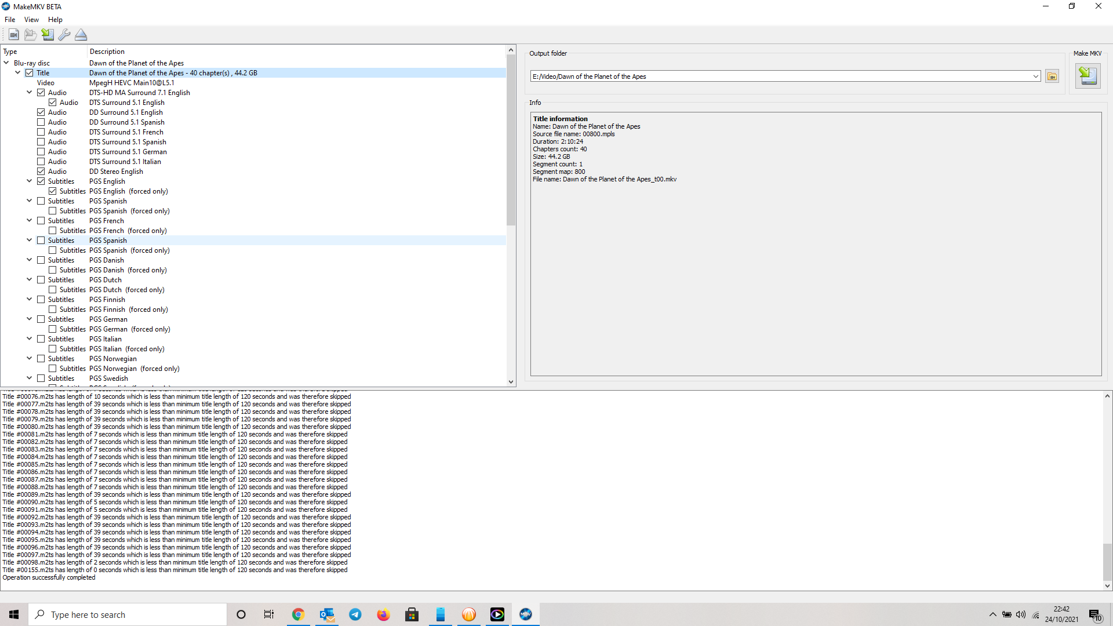Click 'Operation successfully completed' log line
This screenshot has width=1113, height=626.
pos(49,577)
